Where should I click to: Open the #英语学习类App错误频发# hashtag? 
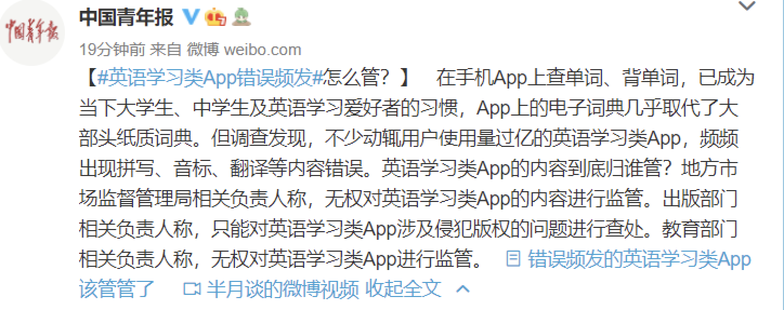(211, 78)
